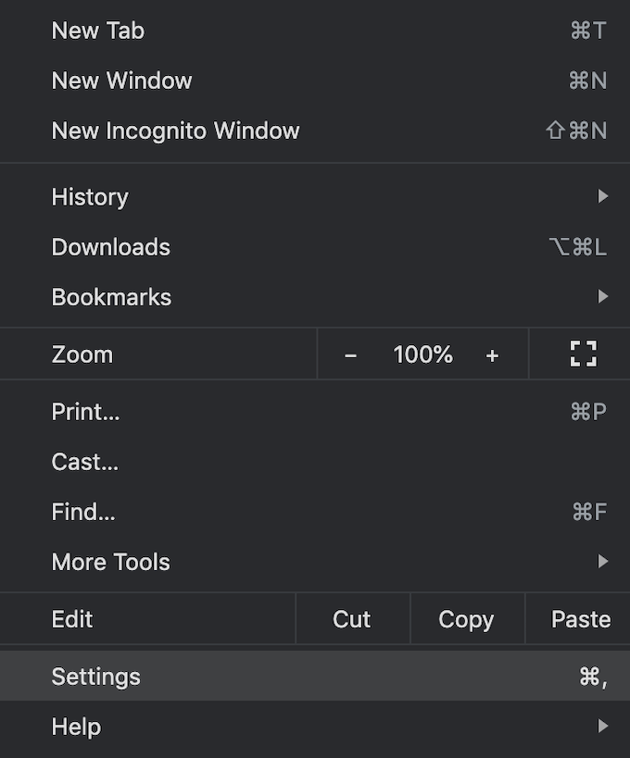Open a New Window

121,81
